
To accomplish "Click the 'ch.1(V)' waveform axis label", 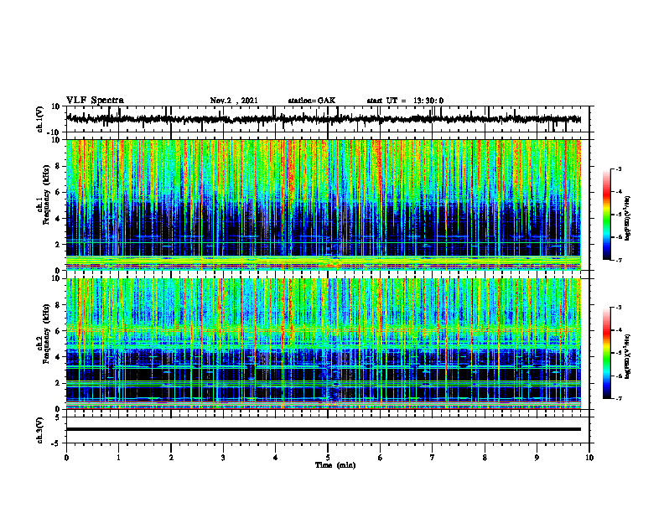I will point(40,119).
